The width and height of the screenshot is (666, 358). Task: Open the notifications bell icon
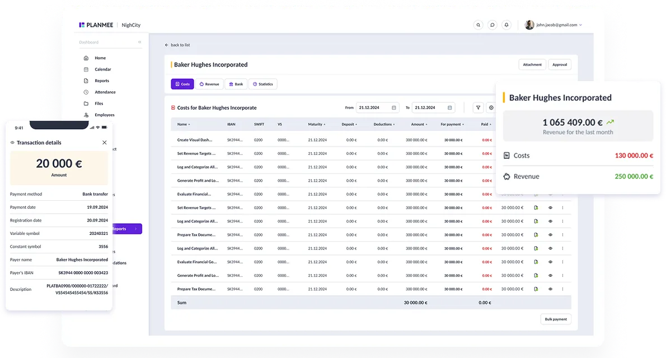pyautogui.click(x=506, y=25)
